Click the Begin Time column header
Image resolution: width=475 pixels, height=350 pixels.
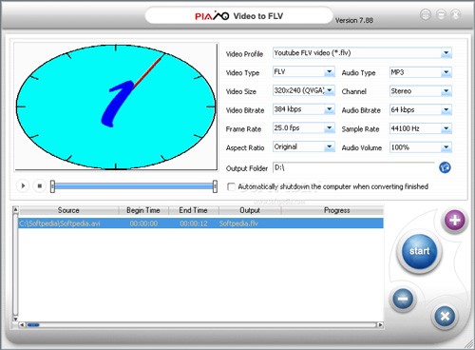point(143,210)
